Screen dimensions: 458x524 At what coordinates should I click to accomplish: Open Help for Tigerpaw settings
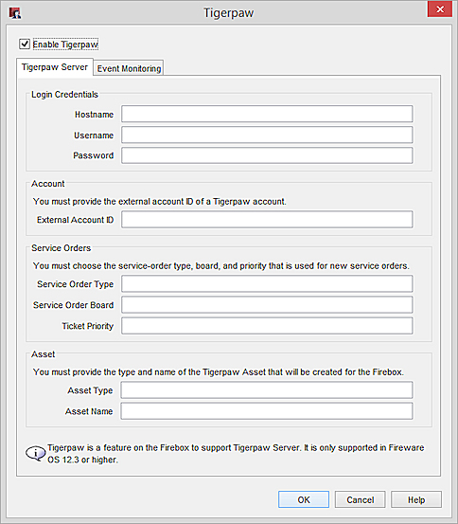(x=416, y=499)
